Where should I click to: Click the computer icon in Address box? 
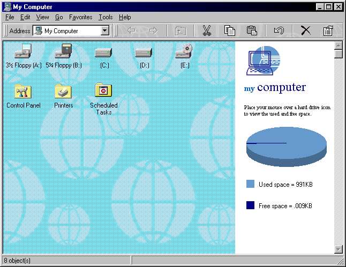pos(39,30)
